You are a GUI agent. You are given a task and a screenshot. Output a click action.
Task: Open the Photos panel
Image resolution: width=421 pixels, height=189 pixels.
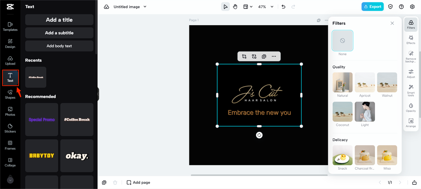point(10,112)
